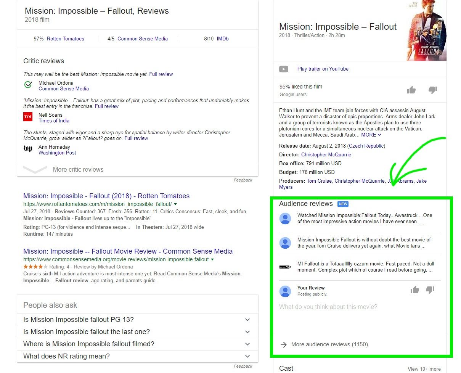Open Common Sense Media source under Michael Ordona
Image resolution: width=461 pixels, height=373 pixels.
[x=64, y=88]
